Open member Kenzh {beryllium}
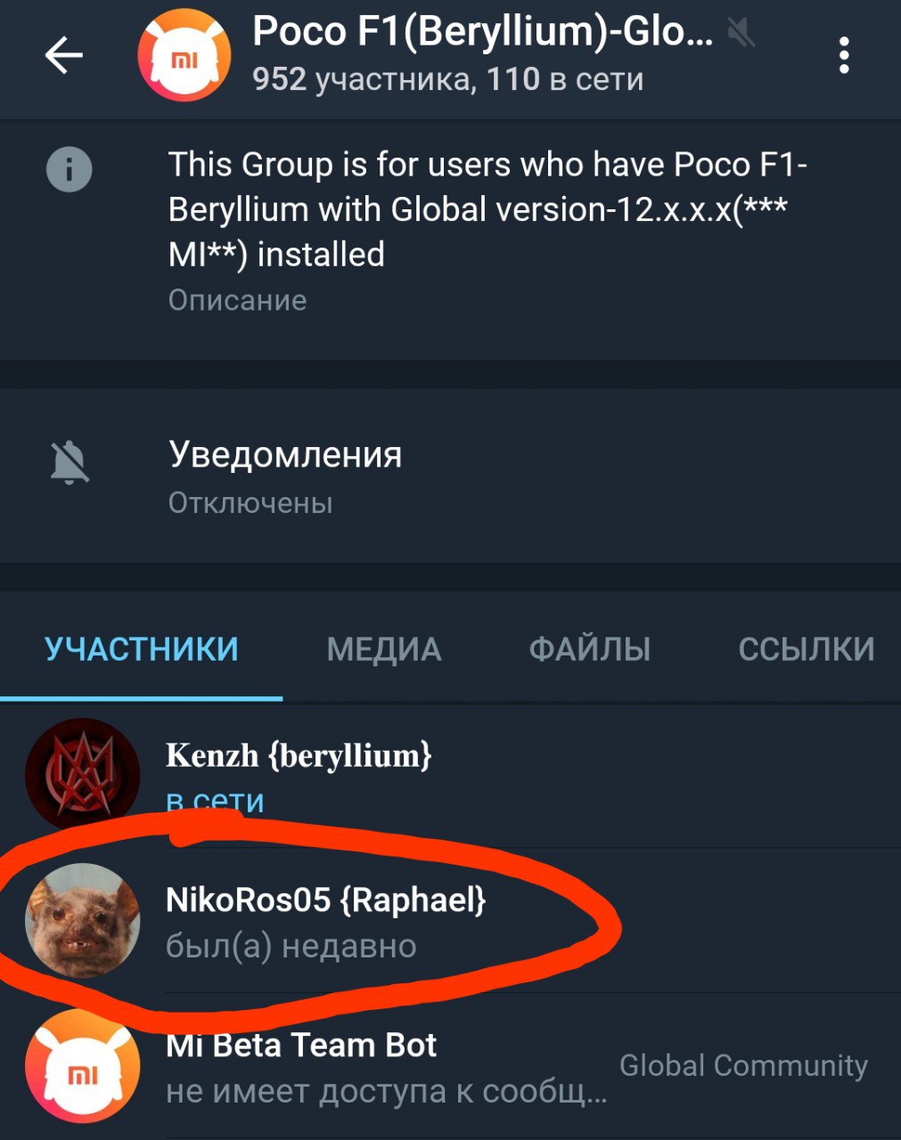 pos(450,774)
